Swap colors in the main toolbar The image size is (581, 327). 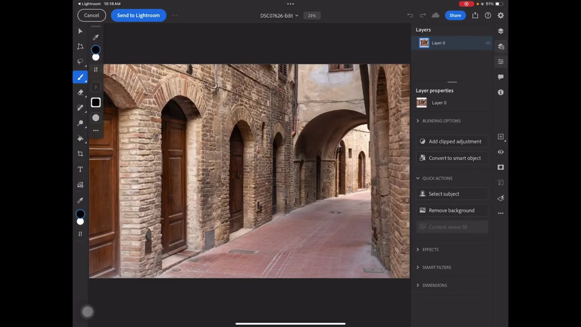tap(80, 234)
